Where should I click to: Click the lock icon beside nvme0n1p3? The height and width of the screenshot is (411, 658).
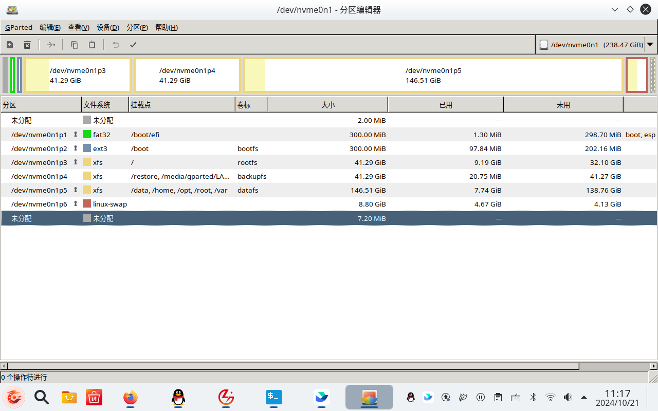point(76,162)
